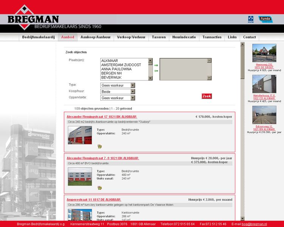This screenshot has width=284, height=227.
Task: Click the NVM logo icon
Action: coord(250,19)
